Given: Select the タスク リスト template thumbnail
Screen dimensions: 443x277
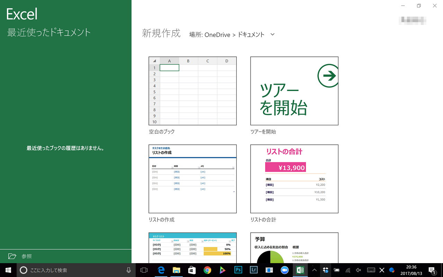Looking at the screenshot, I should click(192, 248).
